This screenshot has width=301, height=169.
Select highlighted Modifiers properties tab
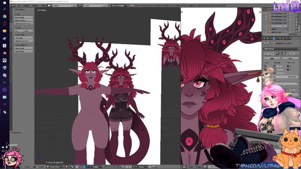coord(274,38)
